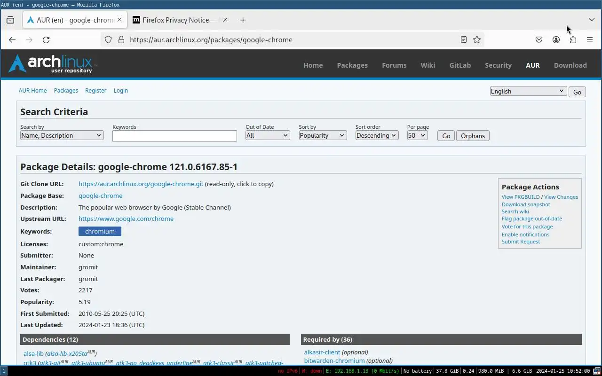Click workspace 1 indicator in status bar
The image size is (602, 376).
4,371
